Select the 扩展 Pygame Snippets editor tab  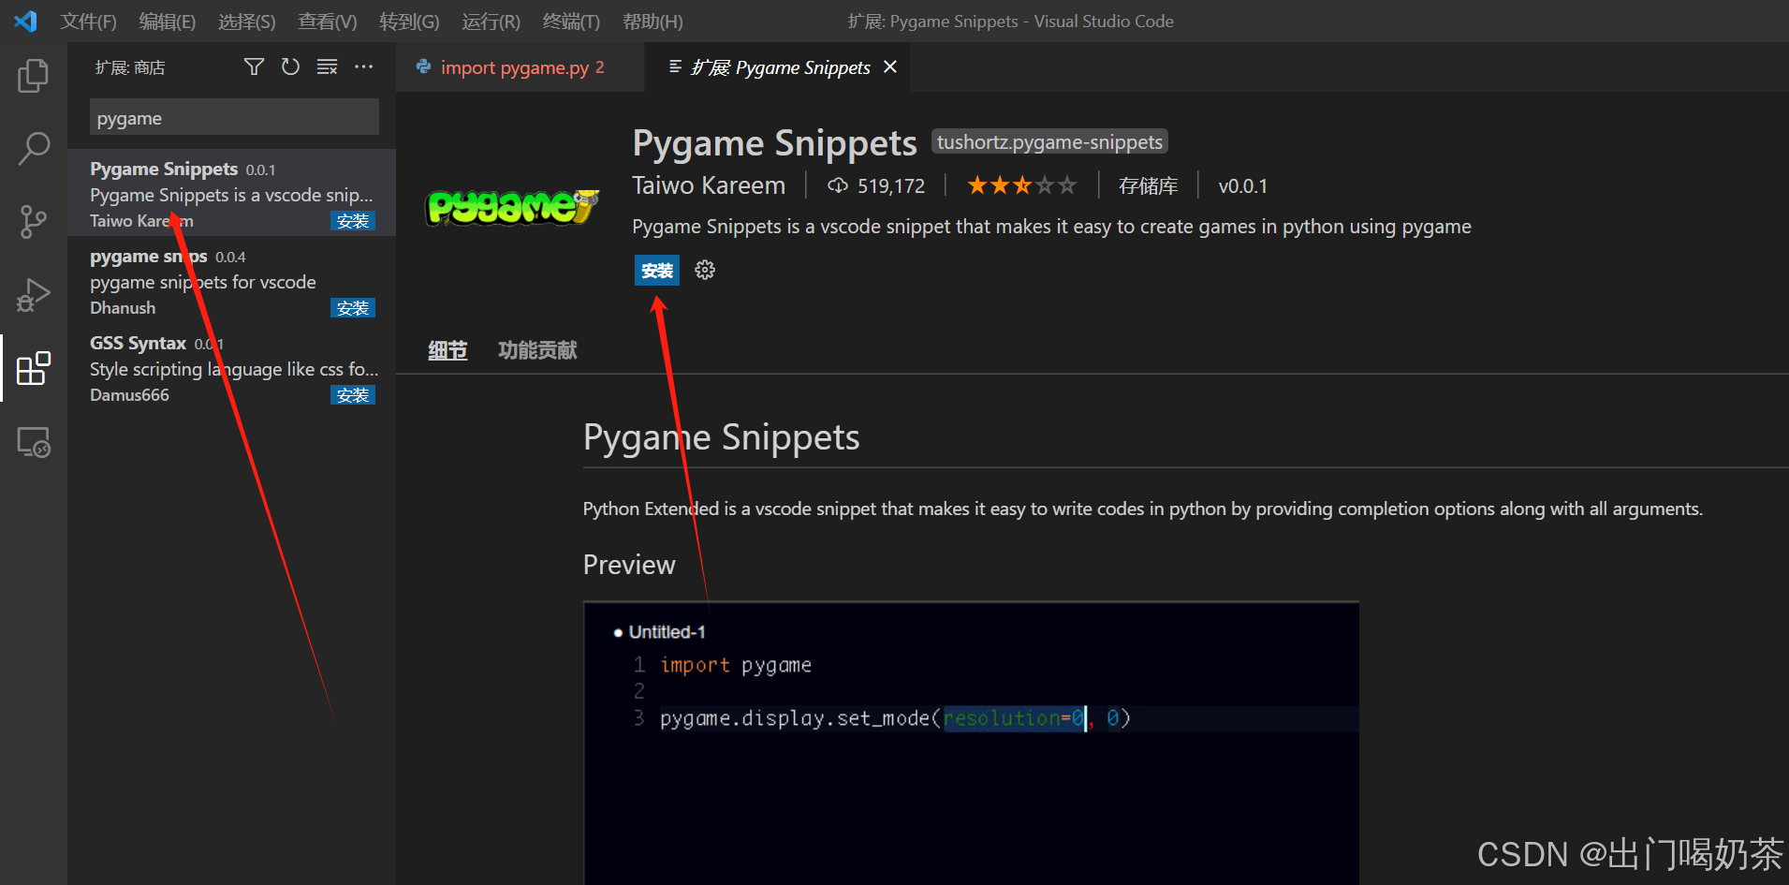point(777,66)
